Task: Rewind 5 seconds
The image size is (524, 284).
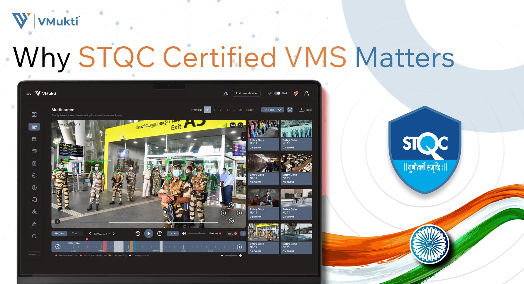Action: click(138, 234)
